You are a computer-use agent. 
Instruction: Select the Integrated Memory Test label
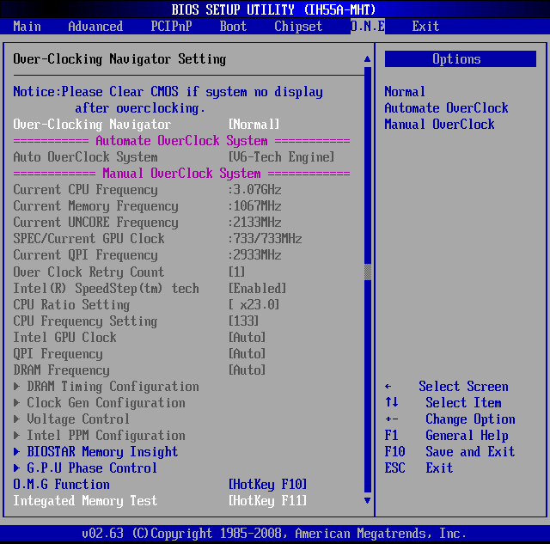(x=85, y=500)
